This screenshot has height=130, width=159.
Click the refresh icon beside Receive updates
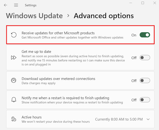point(14,35)
